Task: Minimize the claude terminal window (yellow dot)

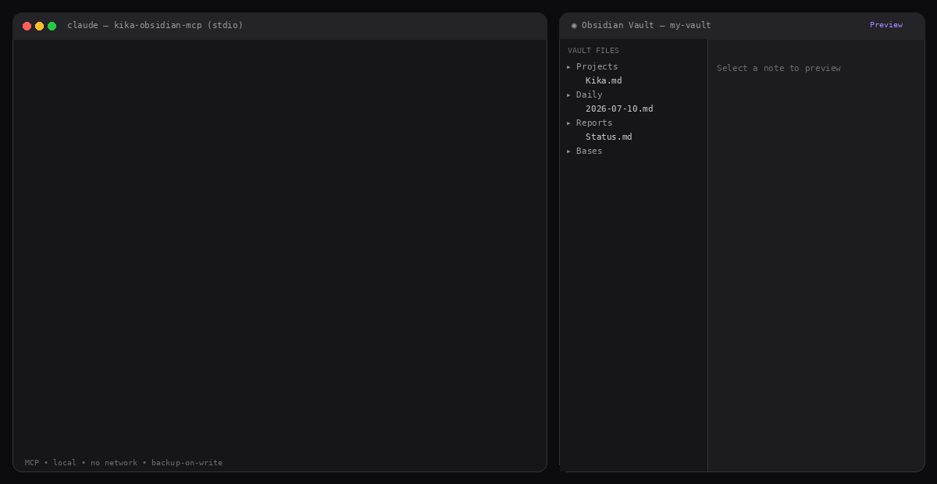Action: click(40, 26)
